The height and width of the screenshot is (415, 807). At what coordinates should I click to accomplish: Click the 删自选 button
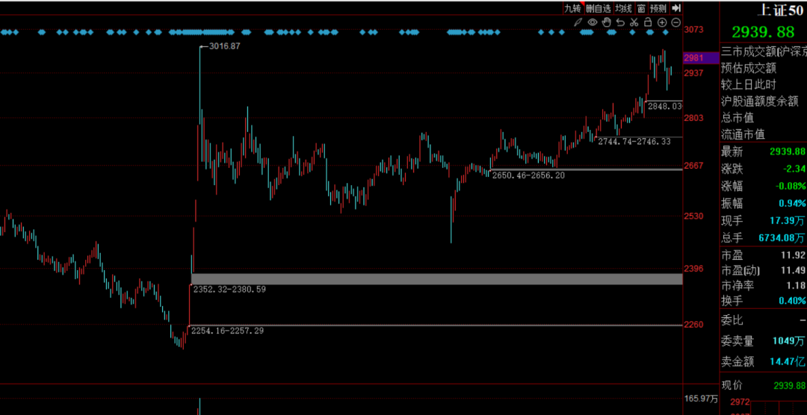tap(599, 8)
